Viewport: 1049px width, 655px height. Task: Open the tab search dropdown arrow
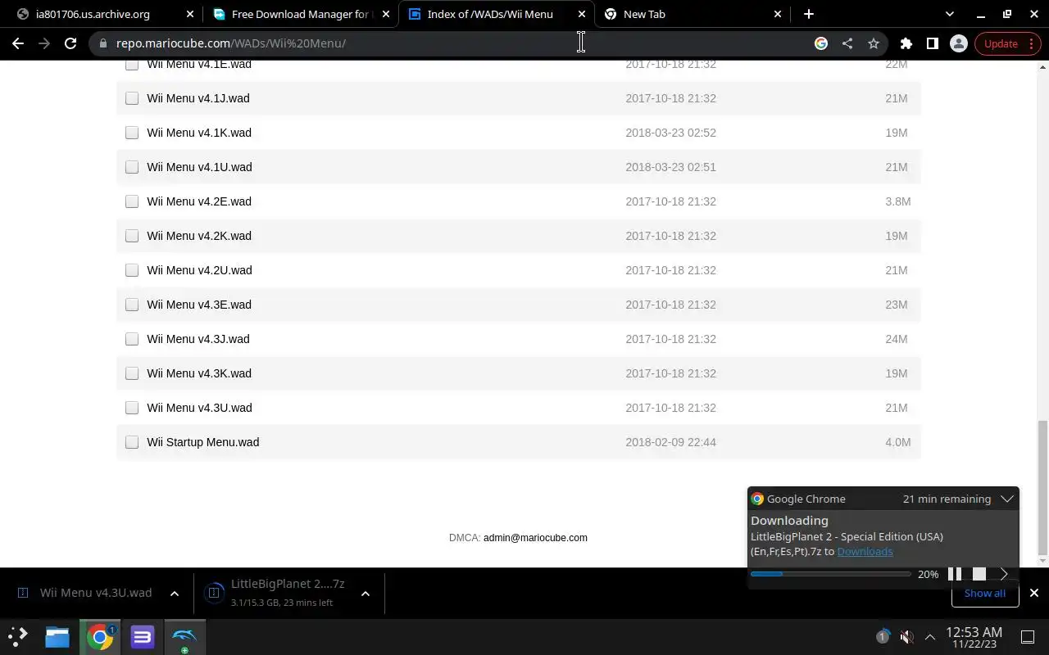point(950,14)
